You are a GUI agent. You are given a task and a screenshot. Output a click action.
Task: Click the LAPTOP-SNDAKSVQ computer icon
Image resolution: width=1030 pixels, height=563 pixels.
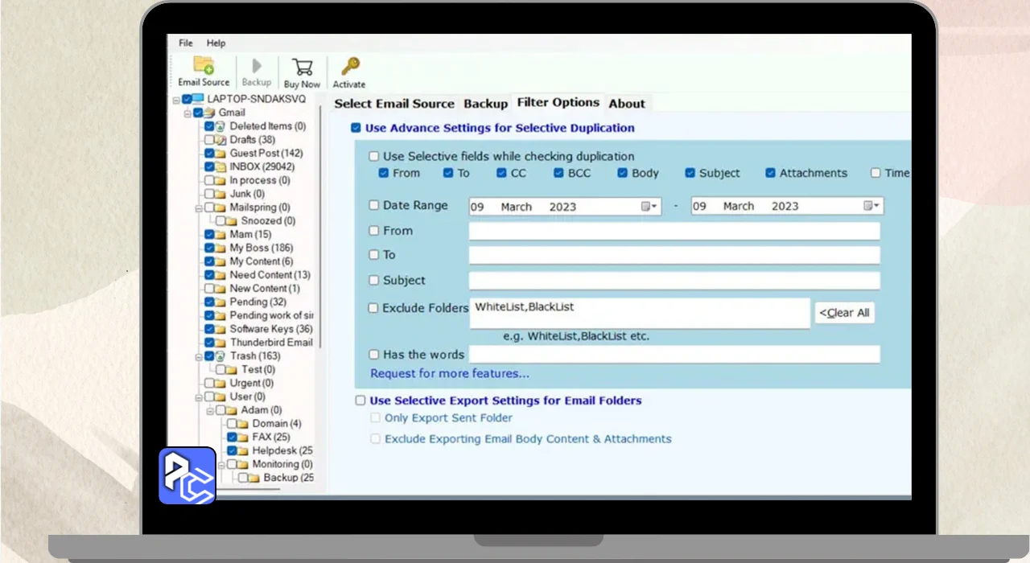point(199,99)
